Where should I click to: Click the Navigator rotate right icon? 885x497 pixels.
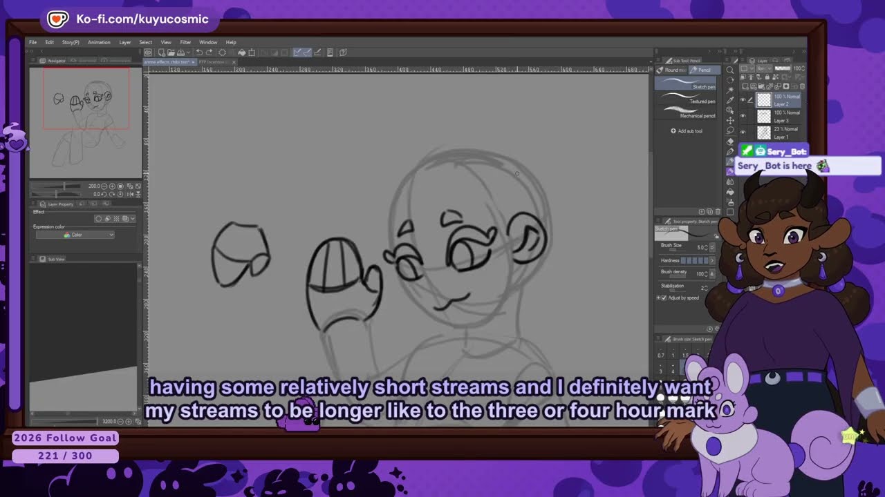coord(112,194)
